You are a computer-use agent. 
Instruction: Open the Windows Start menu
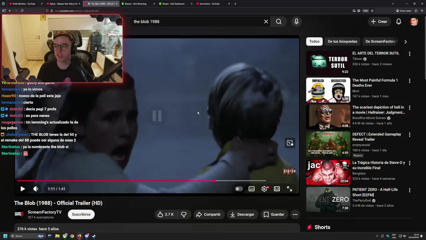(x=5, y=236)
